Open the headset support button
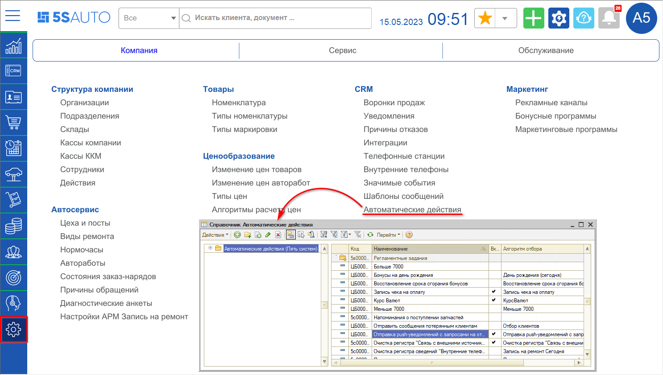663x375 pixels. (x=584, y=18)
